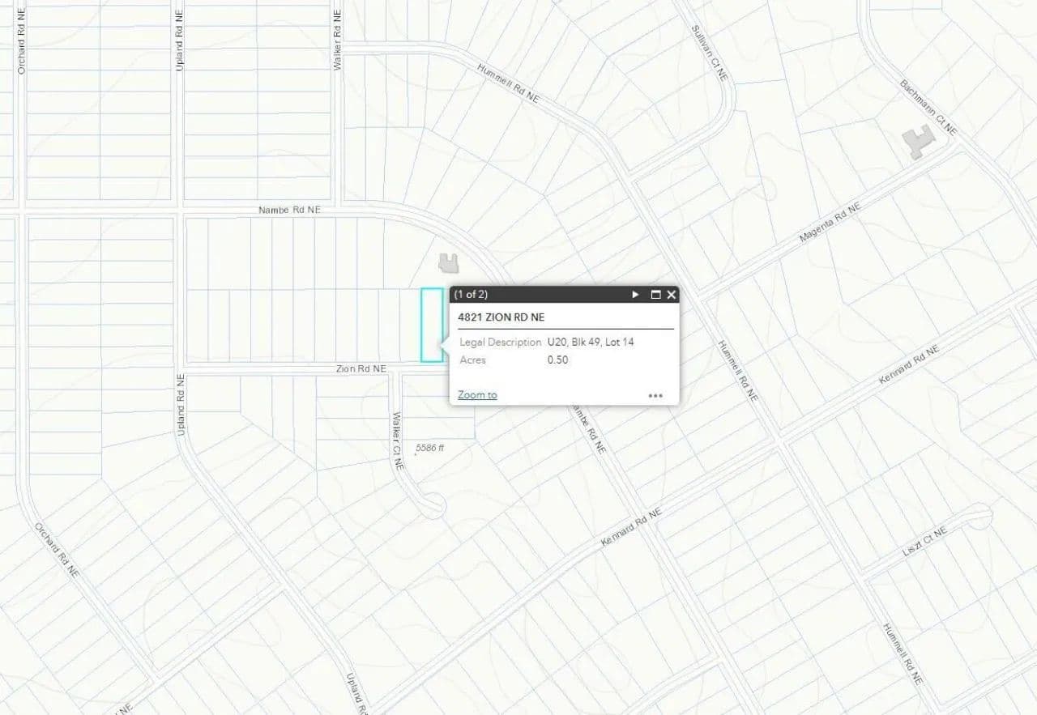Viewport: 1037px width, 715px height.
Task: Click the "(1 of 2)" feature counter
Action: click(471, 295)
